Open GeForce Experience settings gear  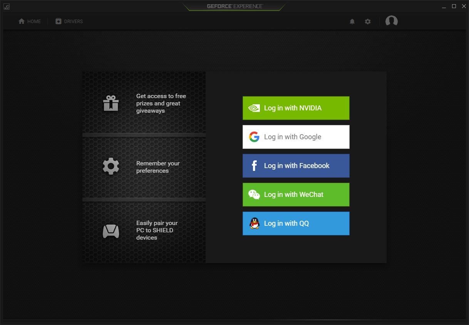[368, 22]
